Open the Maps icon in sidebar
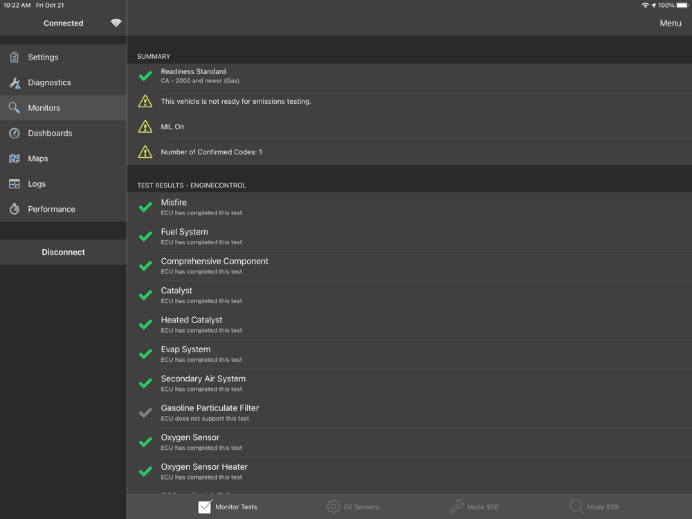The height and width of the screenshot is (519, 692). click(x=14, y=158)
